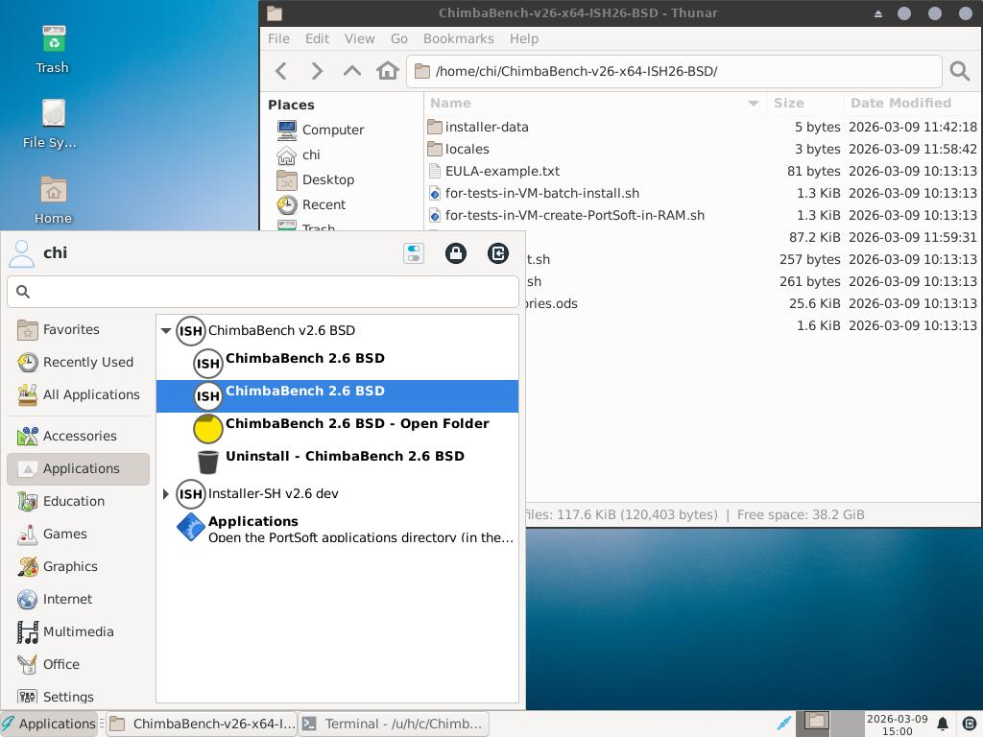Click Name column header

[x=595, y=104]
